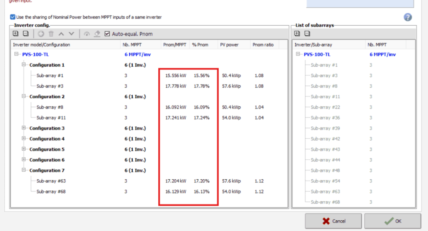Click collapse all icon in Inverter config toolbar
This screenshot has height=231, width=428.
click(26, 34)
